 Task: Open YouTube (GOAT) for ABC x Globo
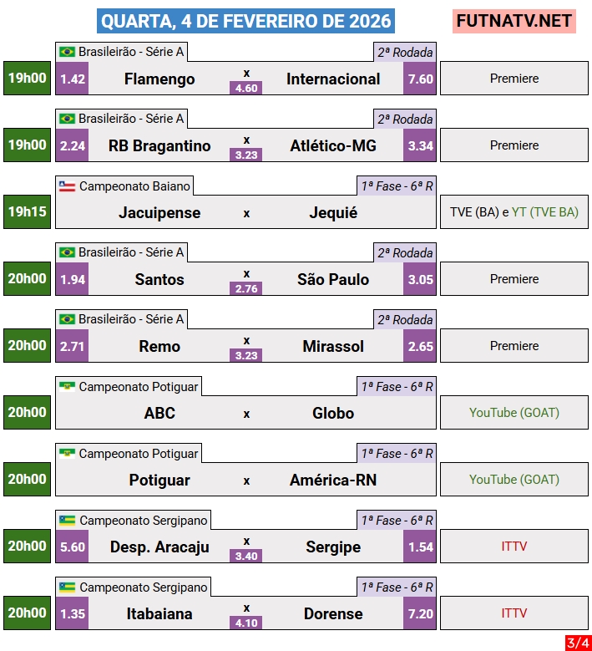pyautogui.click(x=514, y=413)
